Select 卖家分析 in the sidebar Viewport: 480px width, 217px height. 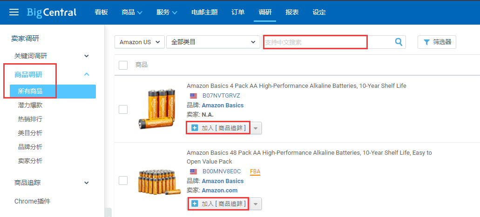pos(30,161)
